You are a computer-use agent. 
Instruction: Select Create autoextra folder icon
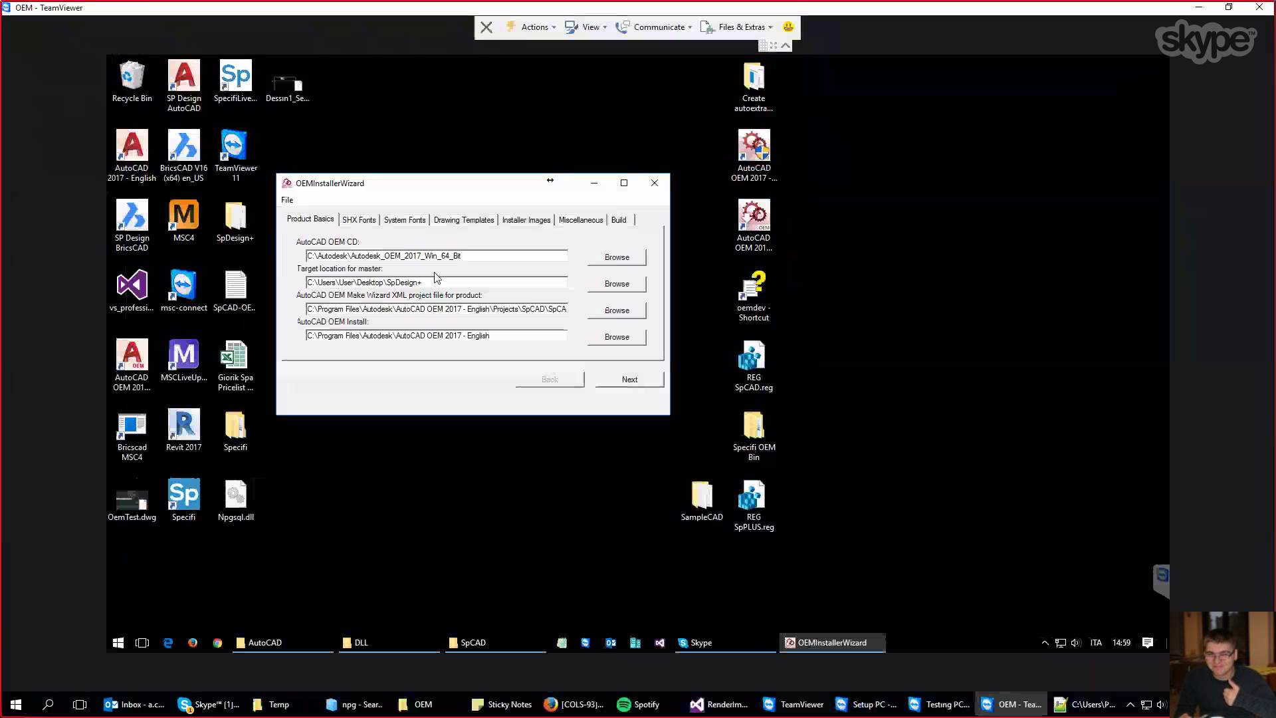click(754, 86)
